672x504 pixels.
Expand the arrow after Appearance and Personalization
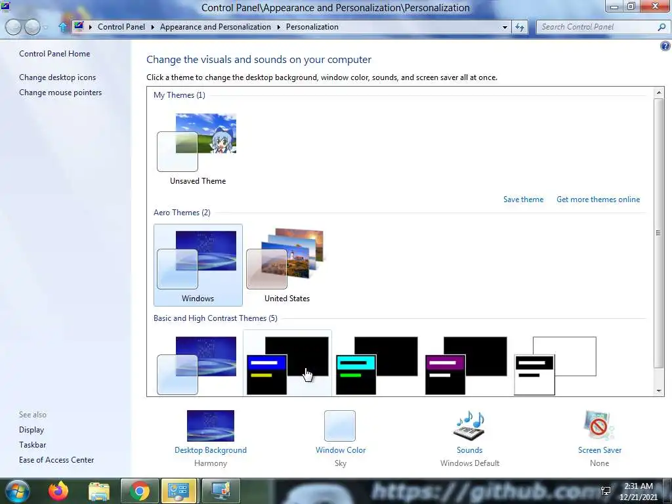pyautogui.click(x=278, y=27)
